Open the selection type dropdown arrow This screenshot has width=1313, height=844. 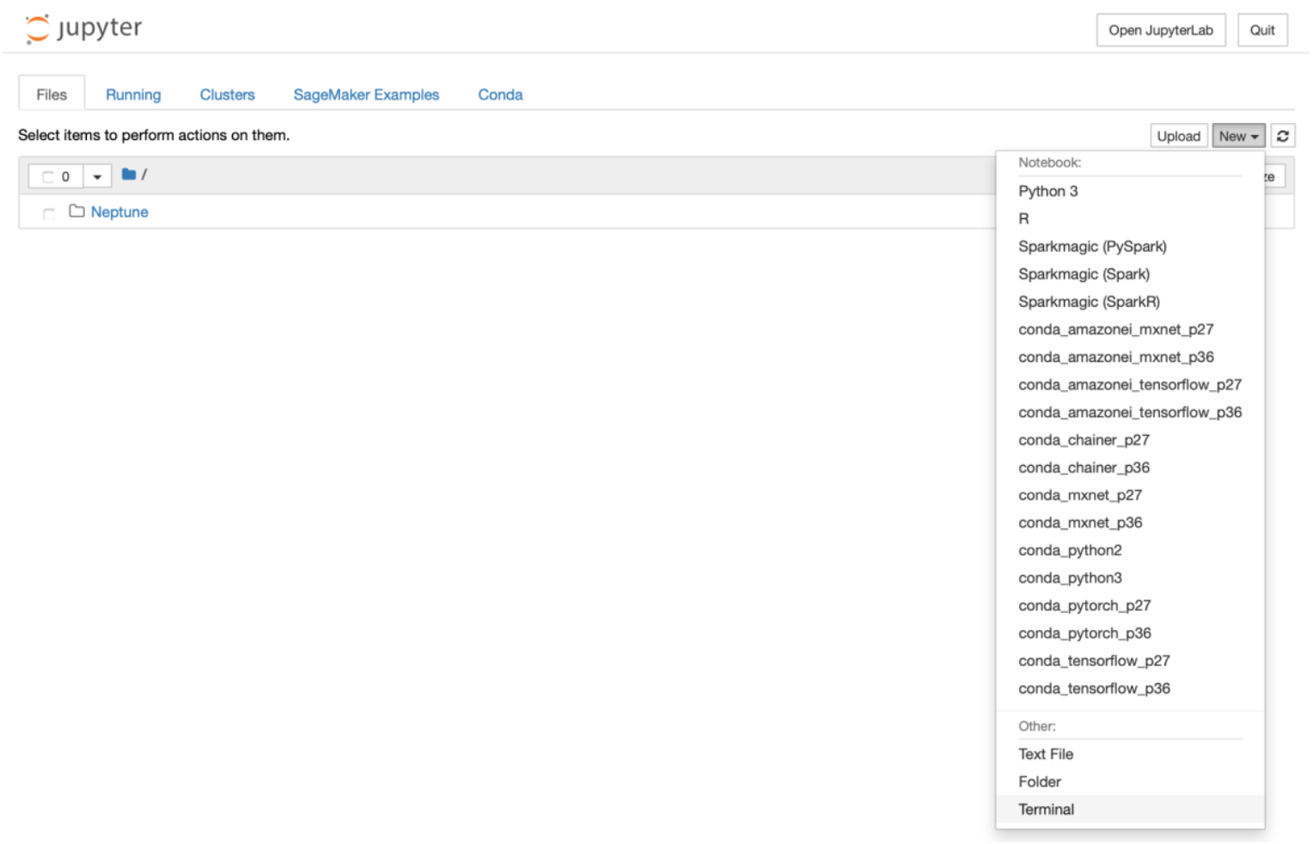[97, 176]
